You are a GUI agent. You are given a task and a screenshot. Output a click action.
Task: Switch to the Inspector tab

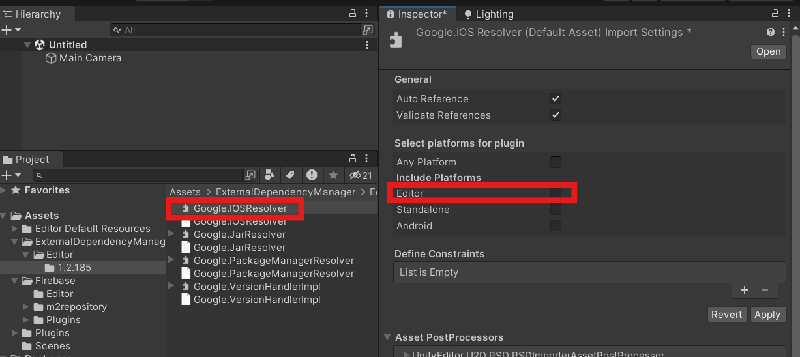[417, 14]
